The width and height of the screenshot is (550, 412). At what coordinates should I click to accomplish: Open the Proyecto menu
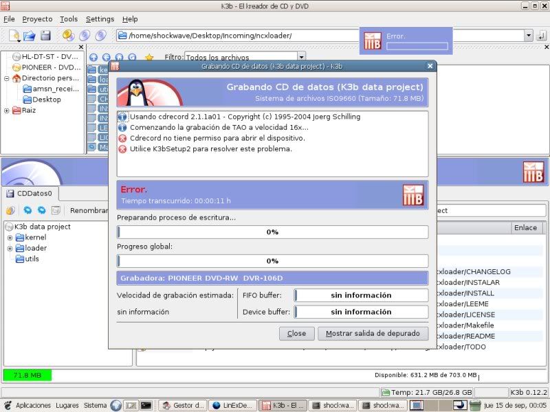coord(37,19)
